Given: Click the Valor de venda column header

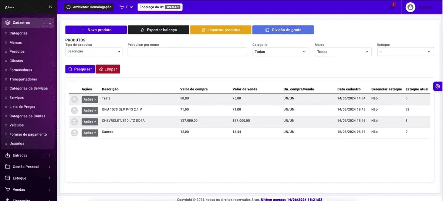Looking at the screenshot, I should [x=245, y=89].
